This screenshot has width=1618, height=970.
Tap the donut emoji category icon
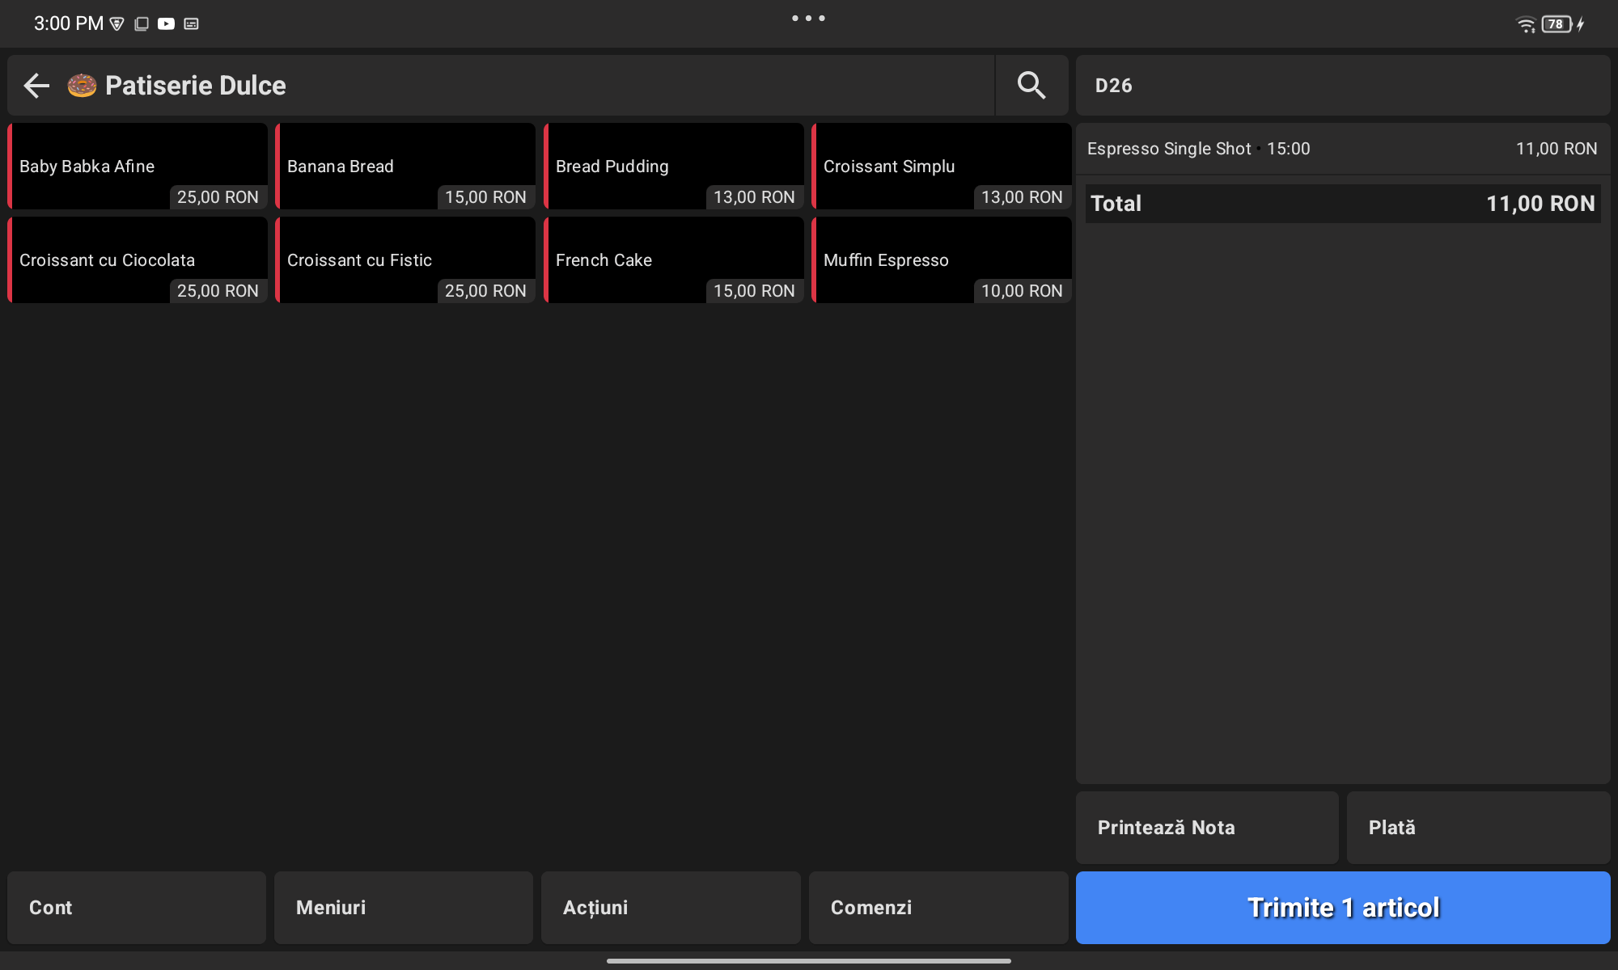click(x=82, y=85)
